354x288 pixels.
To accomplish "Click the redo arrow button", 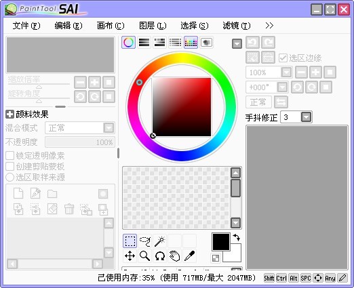I will coord(268,42).
